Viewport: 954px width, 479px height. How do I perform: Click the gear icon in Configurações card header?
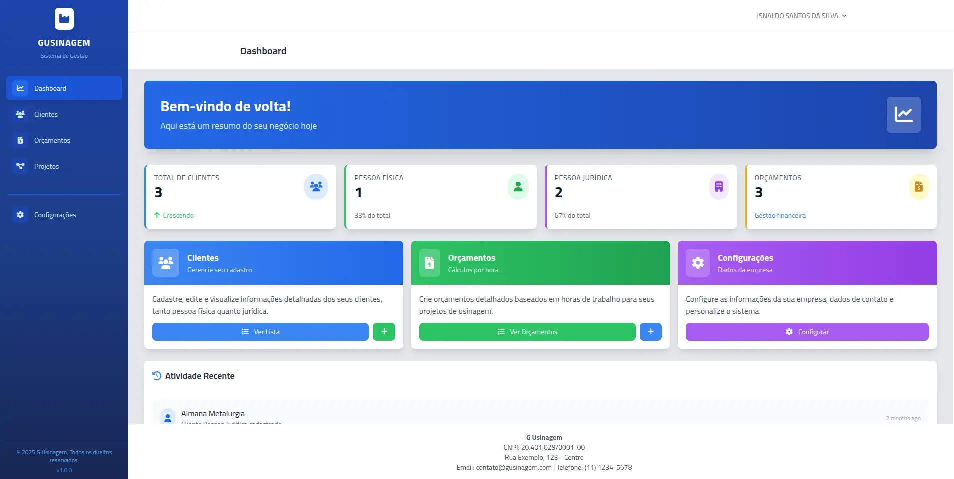[x=698, y=263]
